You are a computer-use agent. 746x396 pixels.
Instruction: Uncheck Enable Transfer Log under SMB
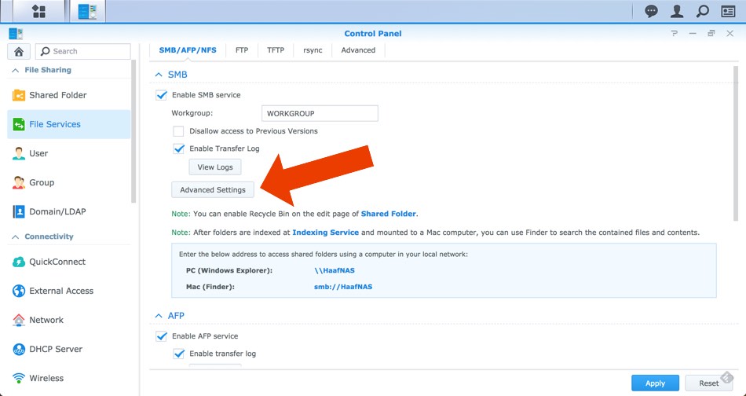click(178, 148)
